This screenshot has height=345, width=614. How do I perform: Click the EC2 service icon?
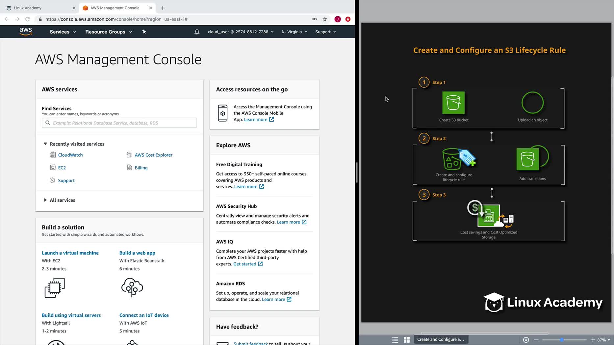point(53,168)
